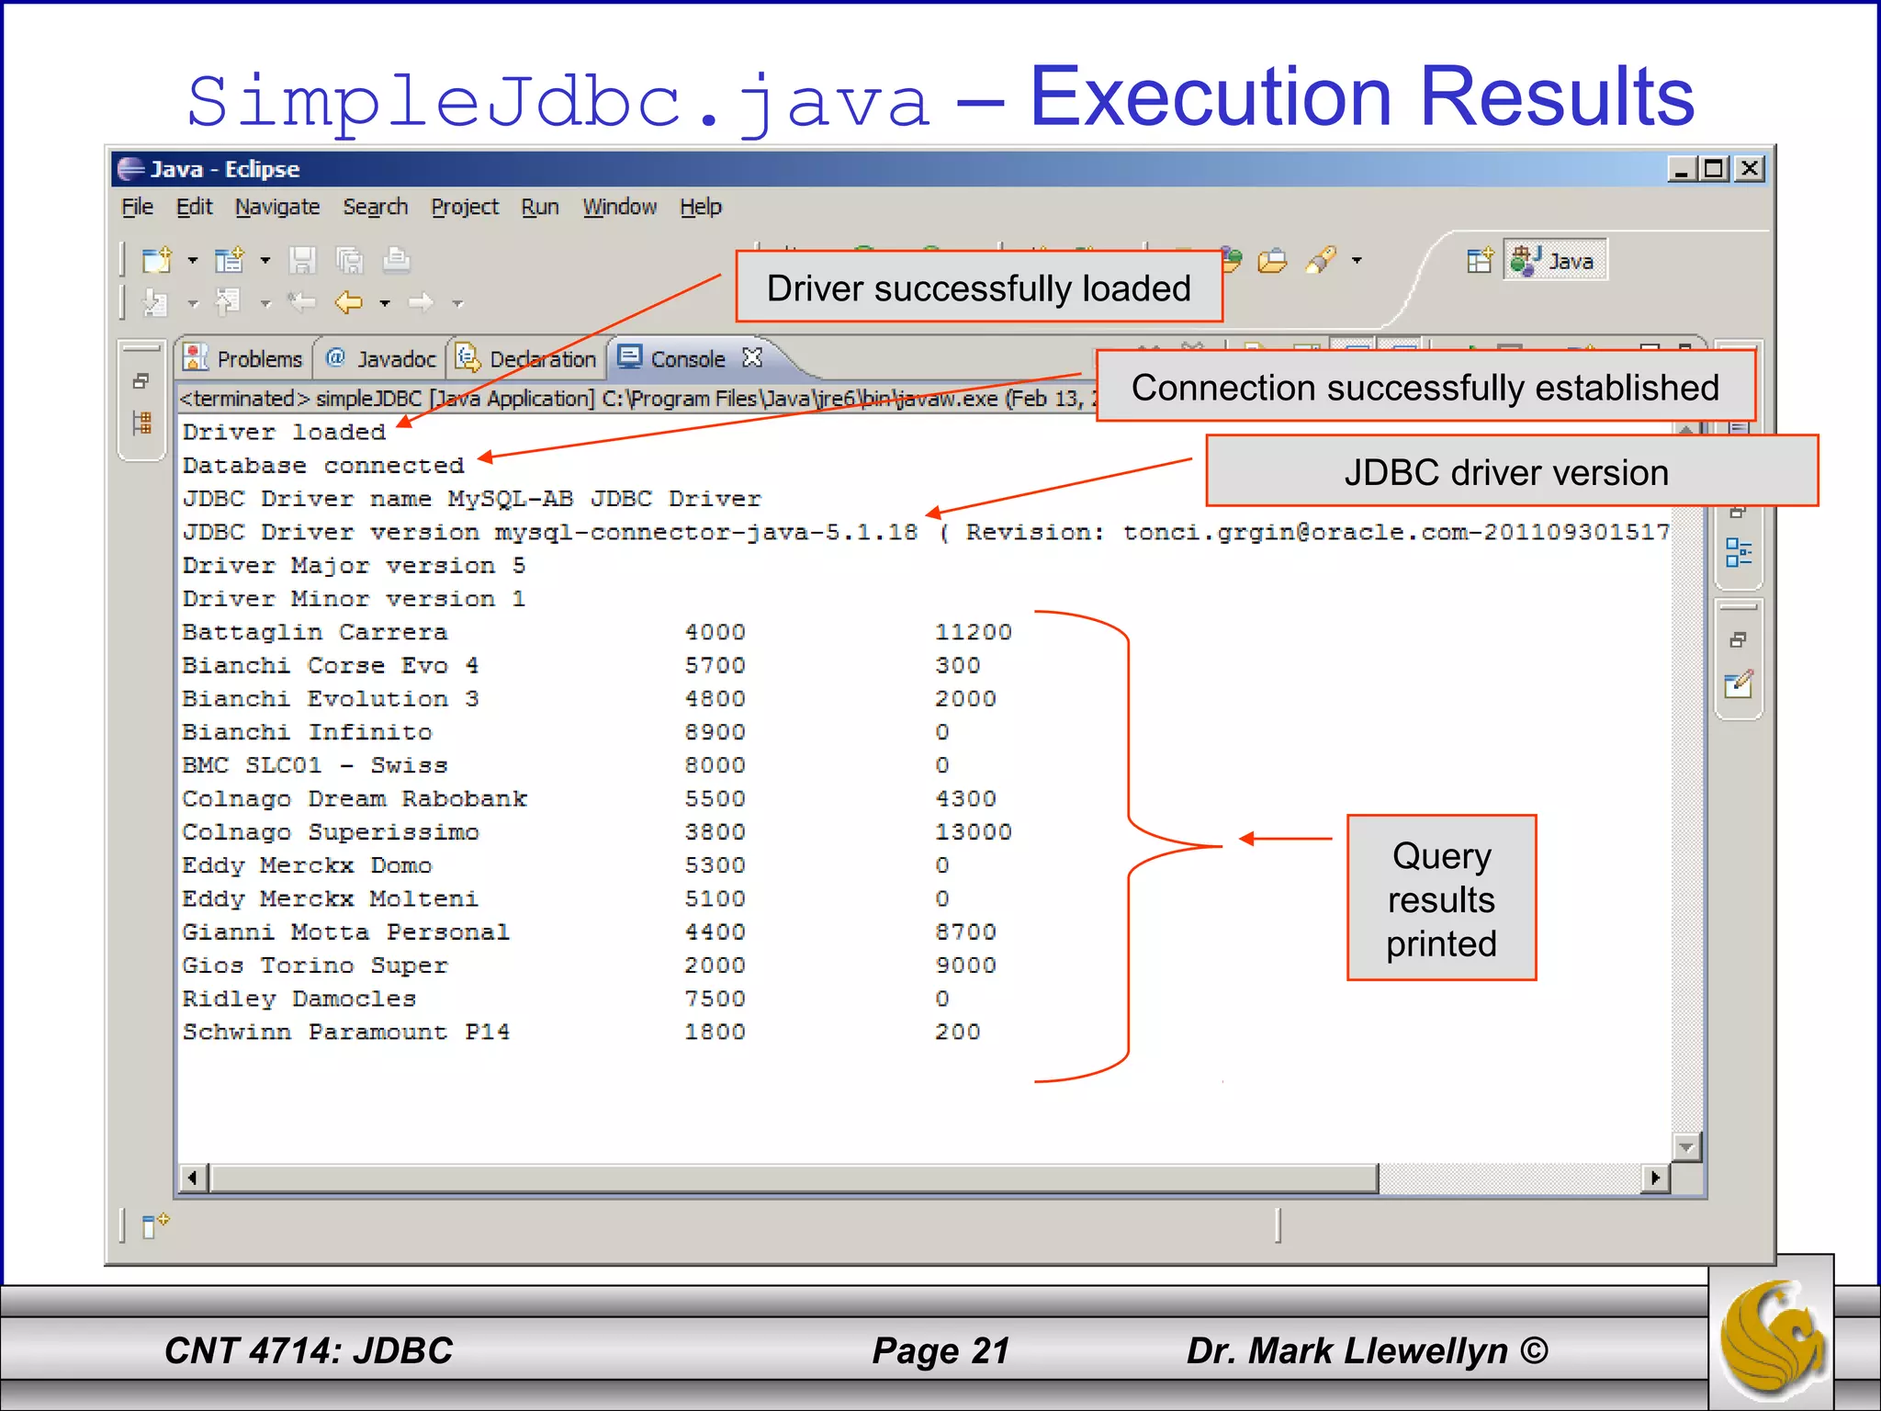Click the New wizard icon in toolbar
The width and height of the screenshot is (1881, 1411).
[157, 261]
